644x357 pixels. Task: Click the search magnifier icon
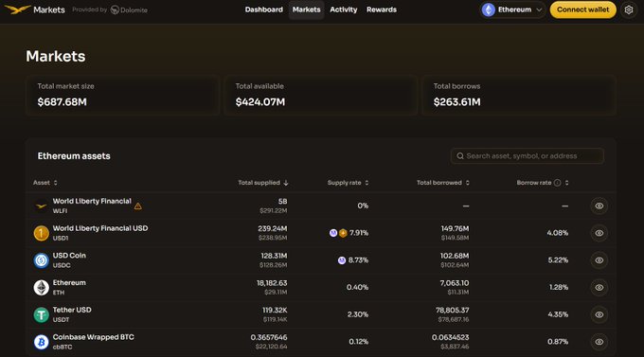tap(460, 156)
